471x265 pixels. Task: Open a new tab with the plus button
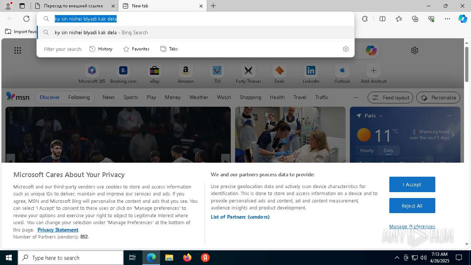coord(213,6)
